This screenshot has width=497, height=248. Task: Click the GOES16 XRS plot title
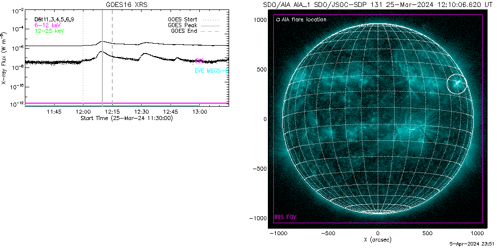127,5
